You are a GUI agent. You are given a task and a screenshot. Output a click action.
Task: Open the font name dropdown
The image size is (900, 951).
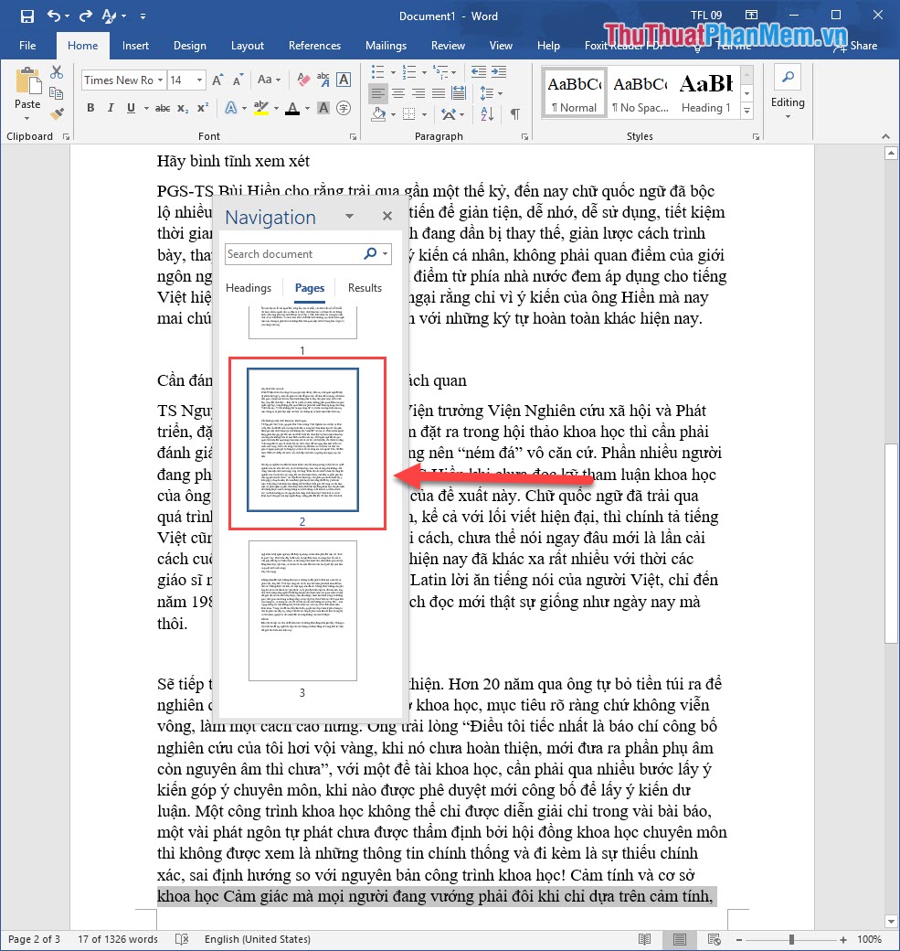(161, 80)
